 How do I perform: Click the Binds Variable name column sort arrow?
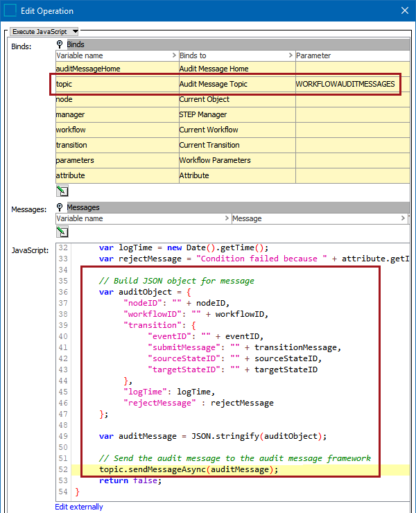pyautogui.click(x=173, y=55)
